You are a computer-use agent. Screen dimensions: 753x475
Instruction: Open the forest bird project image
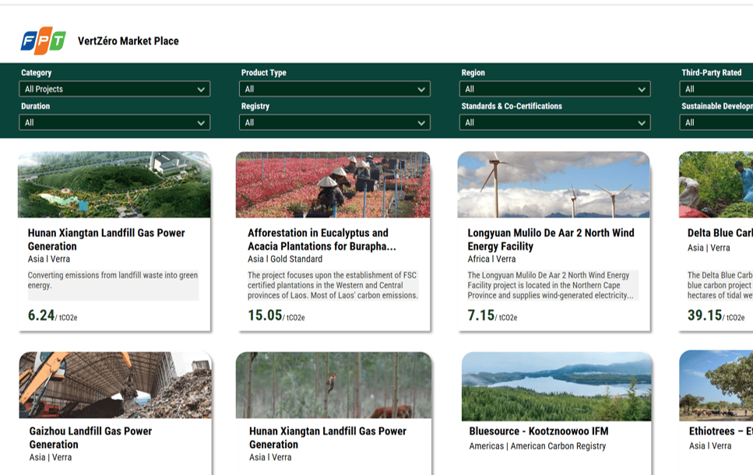tap(333, 385)
